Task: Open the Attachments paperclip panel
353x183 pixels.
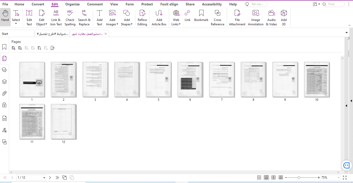Action: pos(4,93)
